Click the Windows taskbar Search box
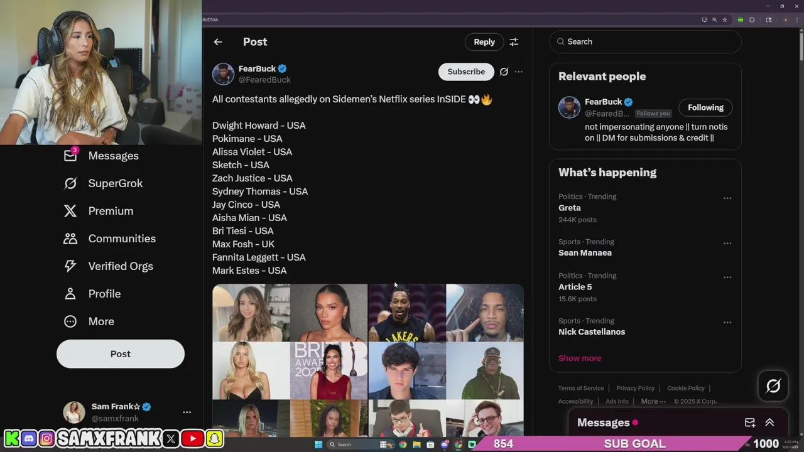Screen dimensions: 804x452 (x=361, y=444)
